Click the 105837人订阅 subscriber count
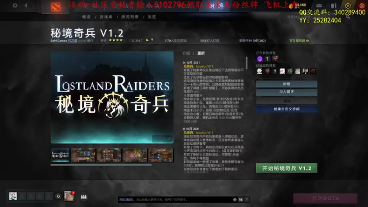 [x=210, y=40]
